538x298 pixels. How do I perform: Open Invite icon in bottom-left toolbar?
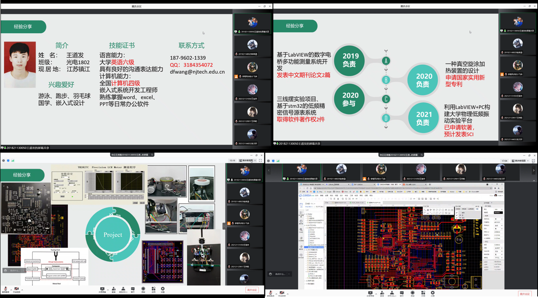[114, 290]
